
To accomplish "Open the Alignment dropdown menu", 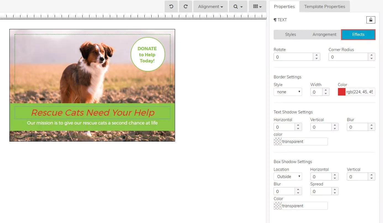I will pyautogui.click(x=210, y=6).
